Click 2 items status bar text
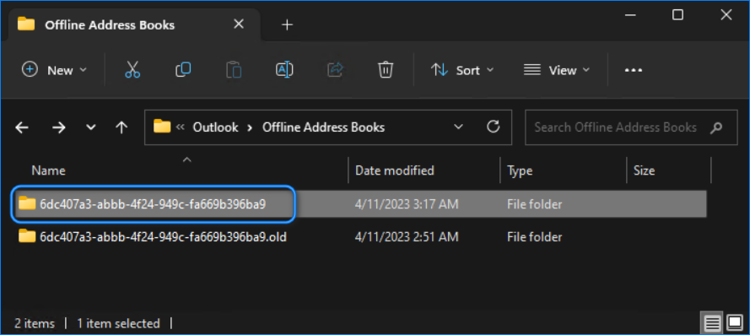The height and width of the screenshot is (335, 750). tap(35, 323)
